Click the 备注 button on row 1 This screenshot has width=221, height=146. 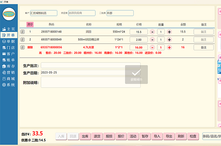tap(204, 32)
